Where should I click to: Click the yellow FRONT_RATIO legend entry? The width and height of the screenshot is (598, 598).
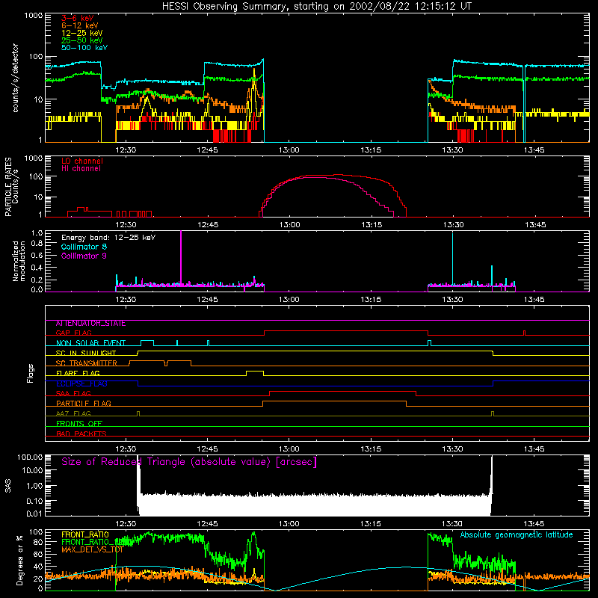[85, 534]
